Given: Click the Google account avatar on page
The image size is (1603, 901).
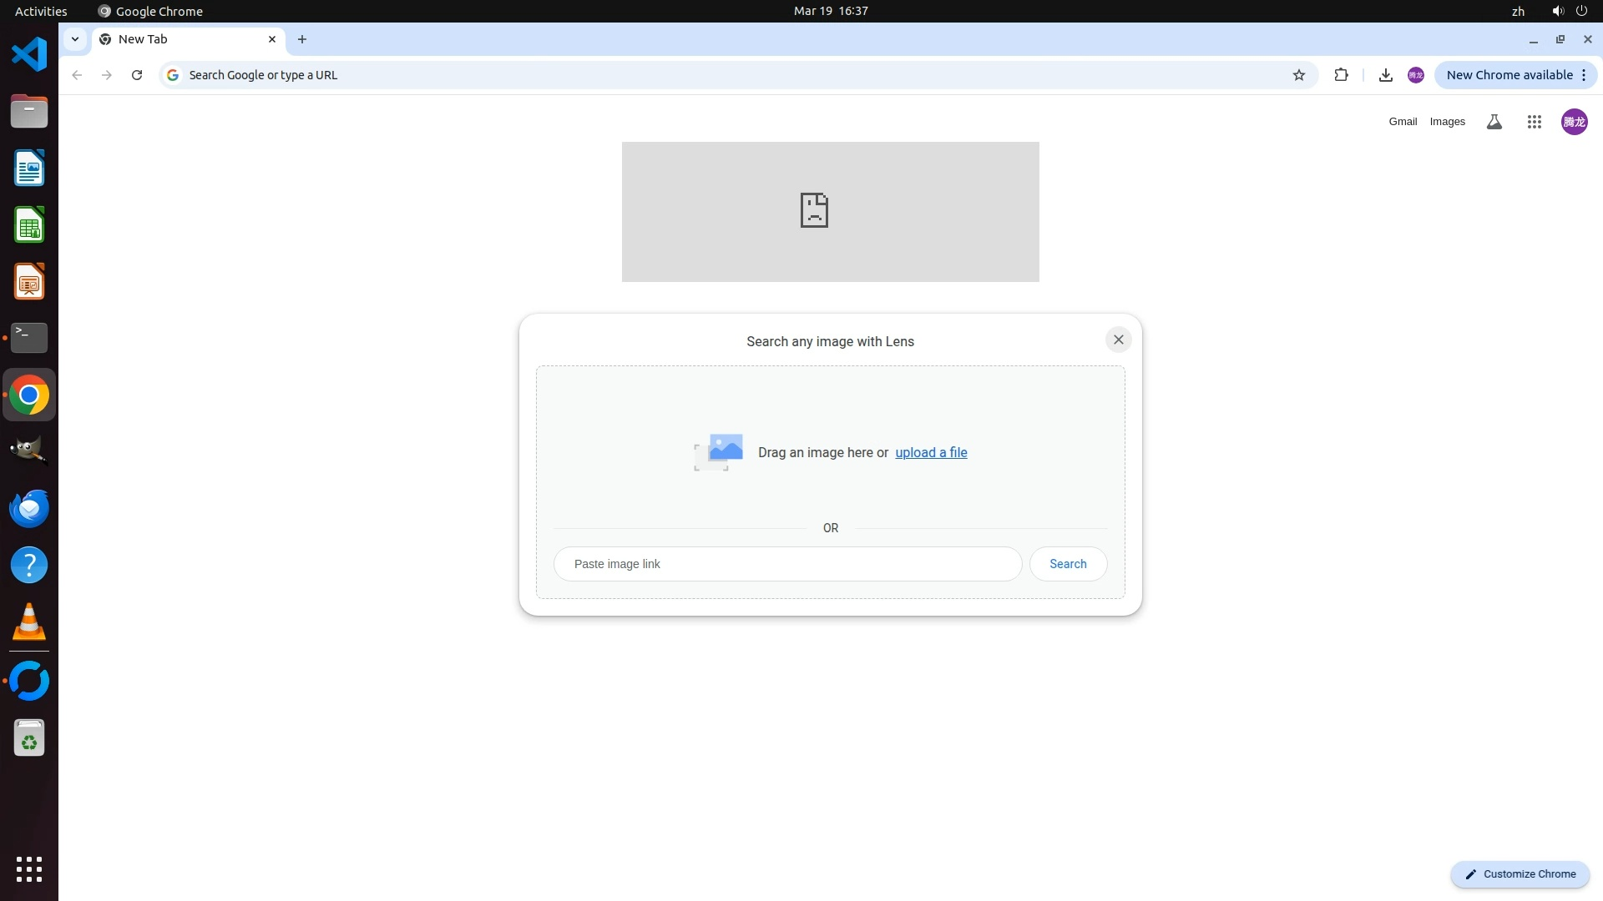Looking at the screenshot, I should point(1574,122).
